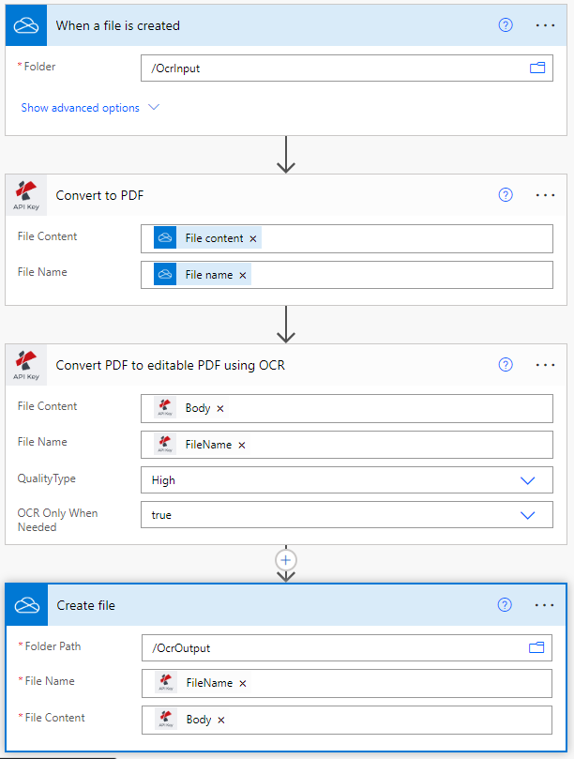Open the folder picker for /OcrOutput path

536,647
